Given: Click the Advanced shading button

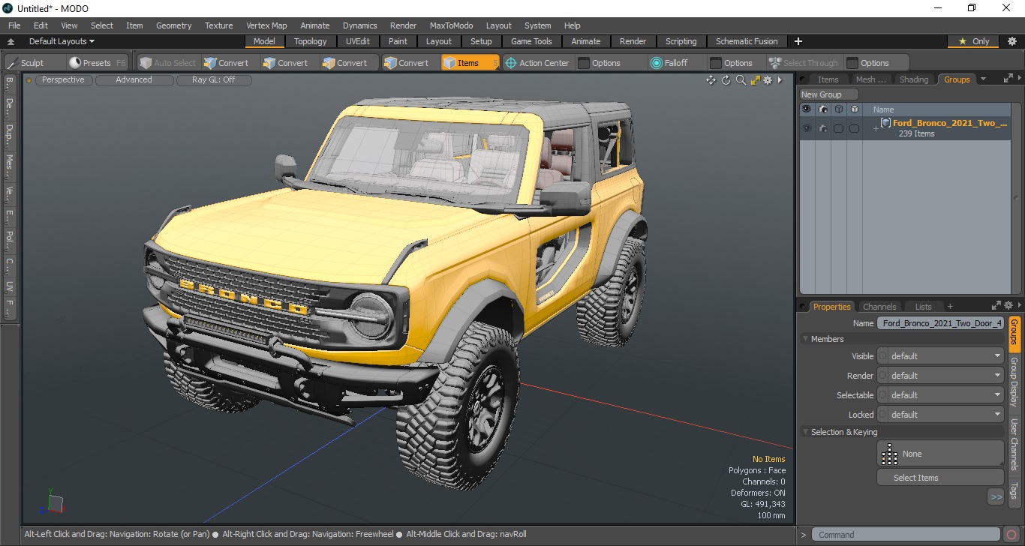Looking at the screenshot, I should tap(134, 80).
